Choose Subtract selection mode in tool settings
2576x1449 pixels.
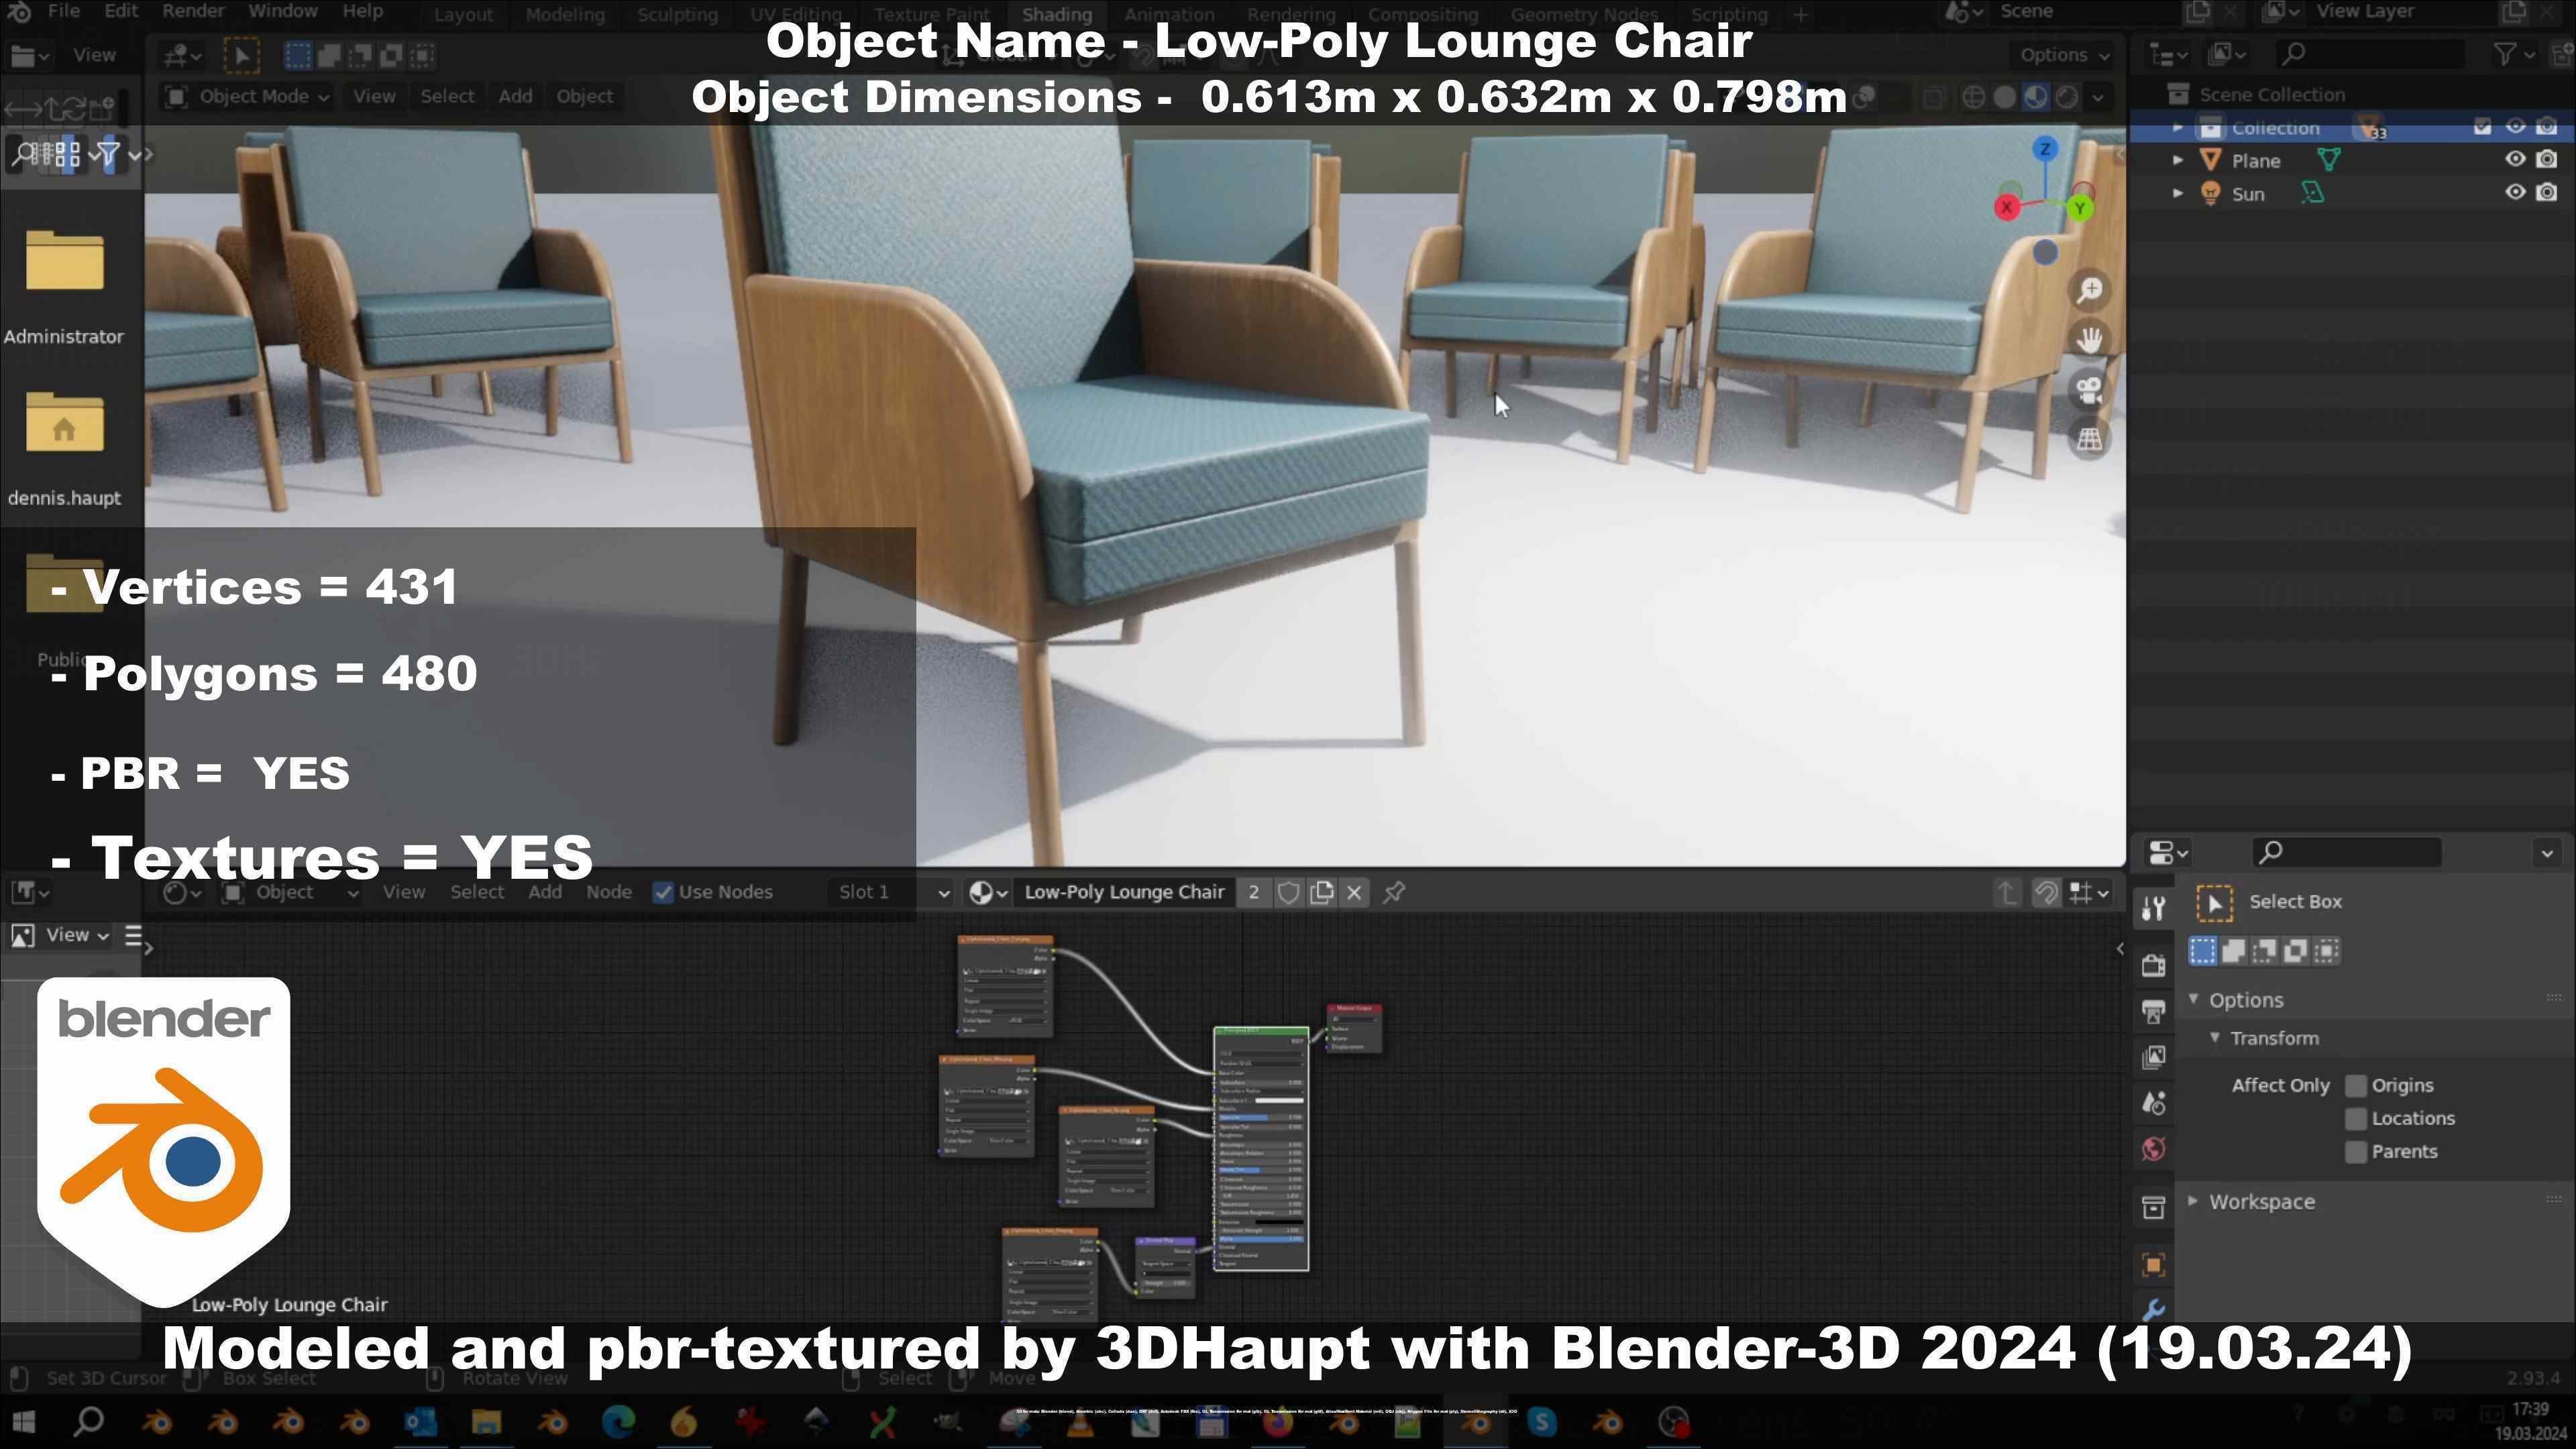2264,951
